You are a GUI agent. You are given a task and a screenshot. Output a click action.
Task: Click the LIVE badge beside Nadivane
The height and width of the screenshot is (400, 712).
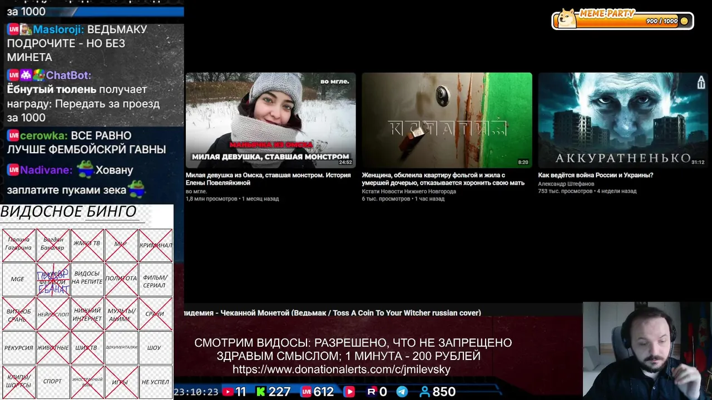tap(13, 169)
